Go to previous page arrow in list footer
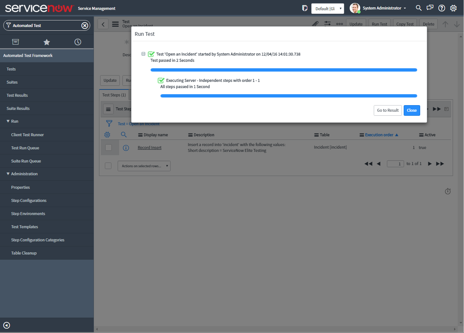The height and width of the screenshot is (333, 464). [379, 164]
